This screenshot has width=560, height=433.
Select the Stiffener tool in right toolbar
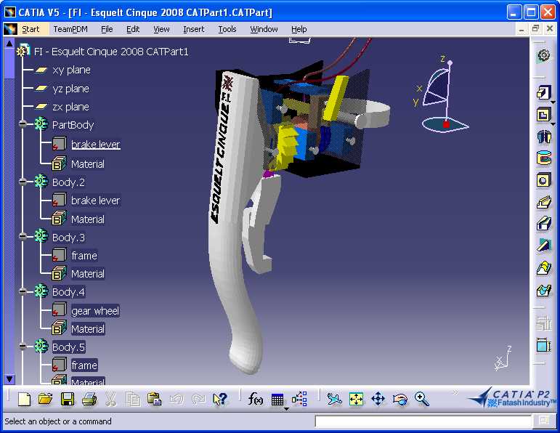pos(543,246)
